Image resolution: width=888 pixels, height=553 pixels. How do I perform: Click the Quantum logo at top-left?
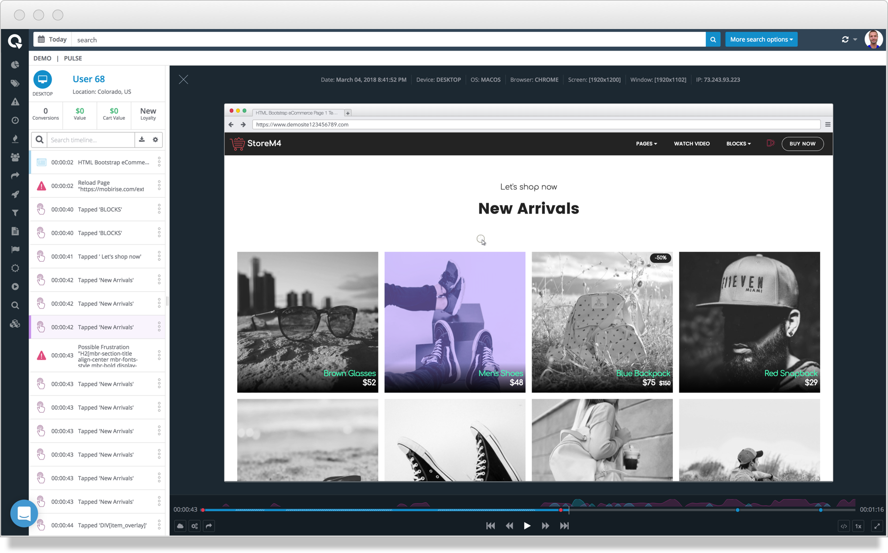click(15, 41)
